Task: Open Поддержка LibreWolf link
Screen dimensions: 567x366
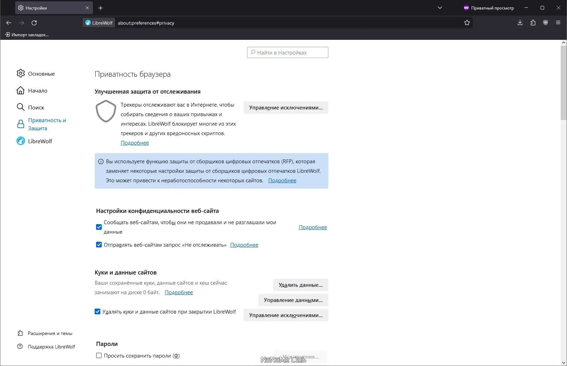Action: (46, 347)
